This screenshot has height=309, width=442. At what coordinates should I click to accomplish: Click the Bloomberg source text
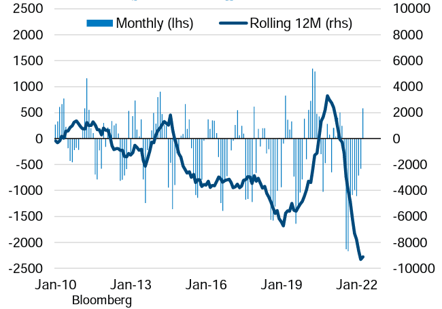(102, 299)
